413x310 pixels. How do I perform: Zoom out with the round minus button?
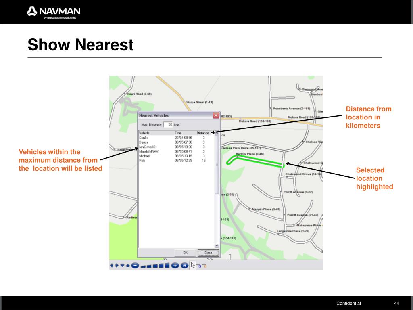[x=135, y=266]
